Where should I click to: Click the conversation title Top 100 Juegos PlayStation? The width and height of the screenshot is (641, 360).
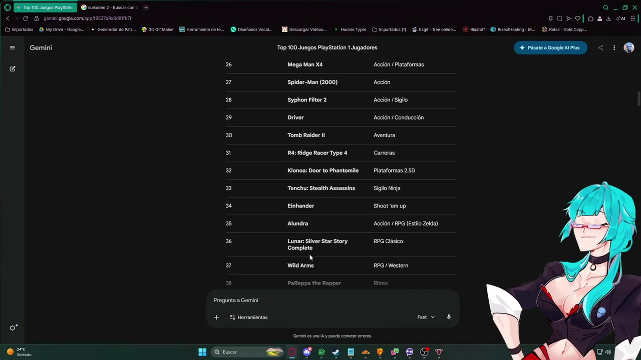pos(327,47)
